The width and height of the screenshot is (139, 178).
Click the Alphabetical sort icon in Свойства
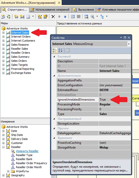point(60,50)
